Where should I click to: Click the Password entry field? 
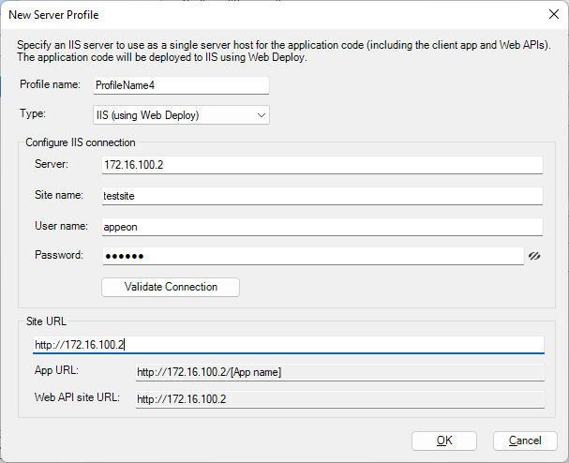pyautogui.click(x=311, y=256)
